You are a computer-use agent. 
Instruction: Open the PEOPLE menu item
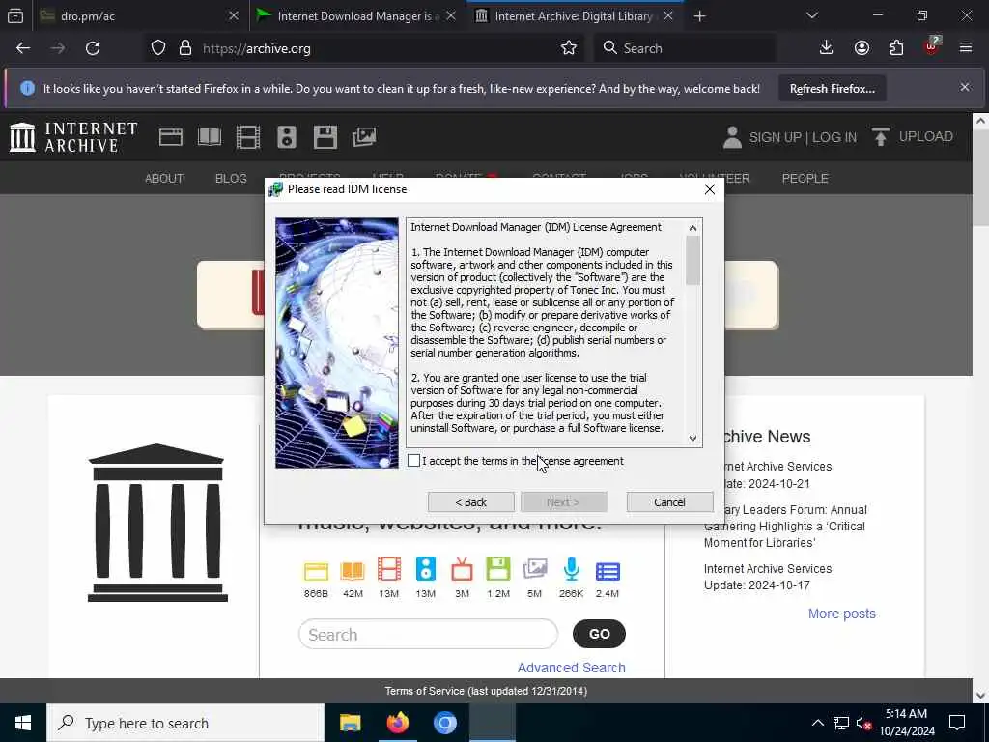[805, 179]
